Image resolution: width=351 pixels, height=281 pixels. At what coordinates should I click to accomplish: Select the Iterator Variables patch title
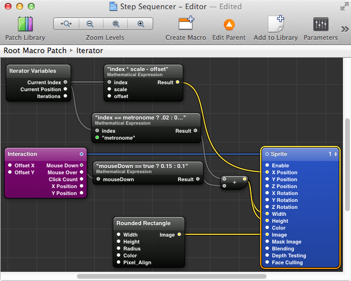[x=33, y=71]
